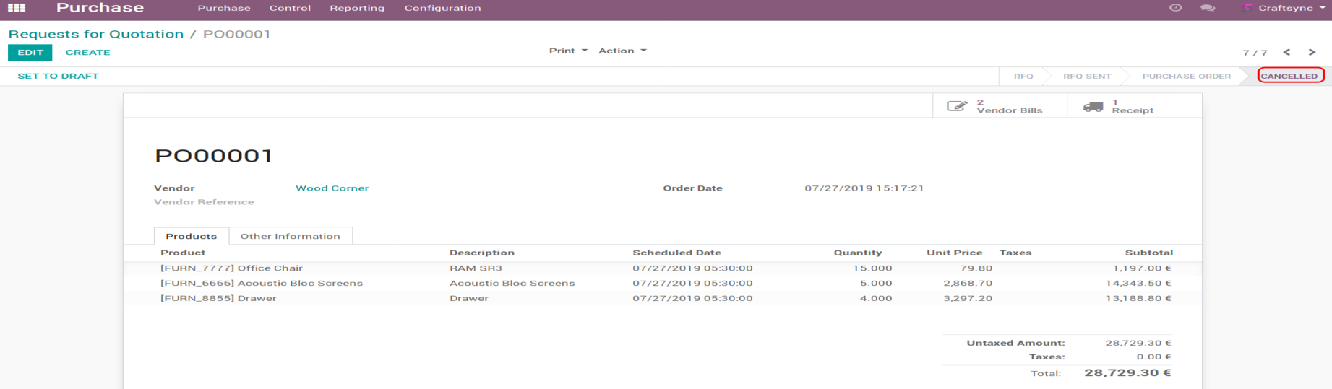Click the Office Chair product row

click(x=231, y=268)
